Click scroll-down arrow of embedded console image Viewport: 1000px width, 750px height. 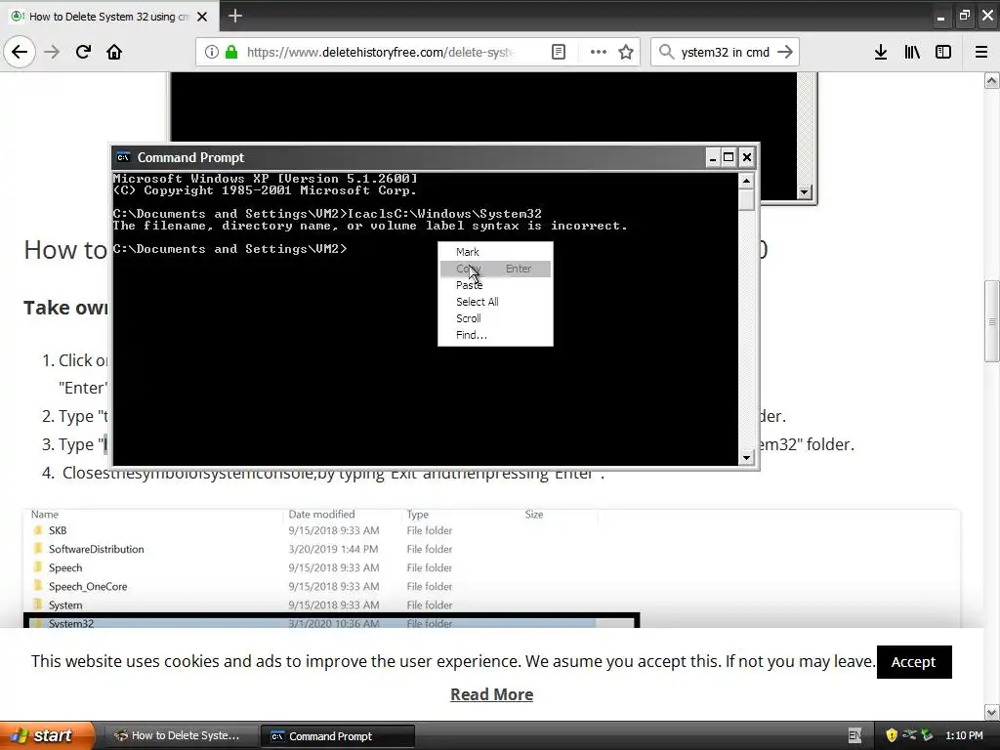pyautogui.click(x=804, y=191)
